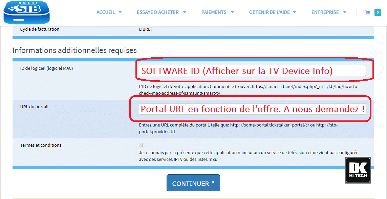Expand the ESSAYE D'ACHETER dropdown arrow
The width and height of the screenshot is (387, 199).
click(185, 12)
